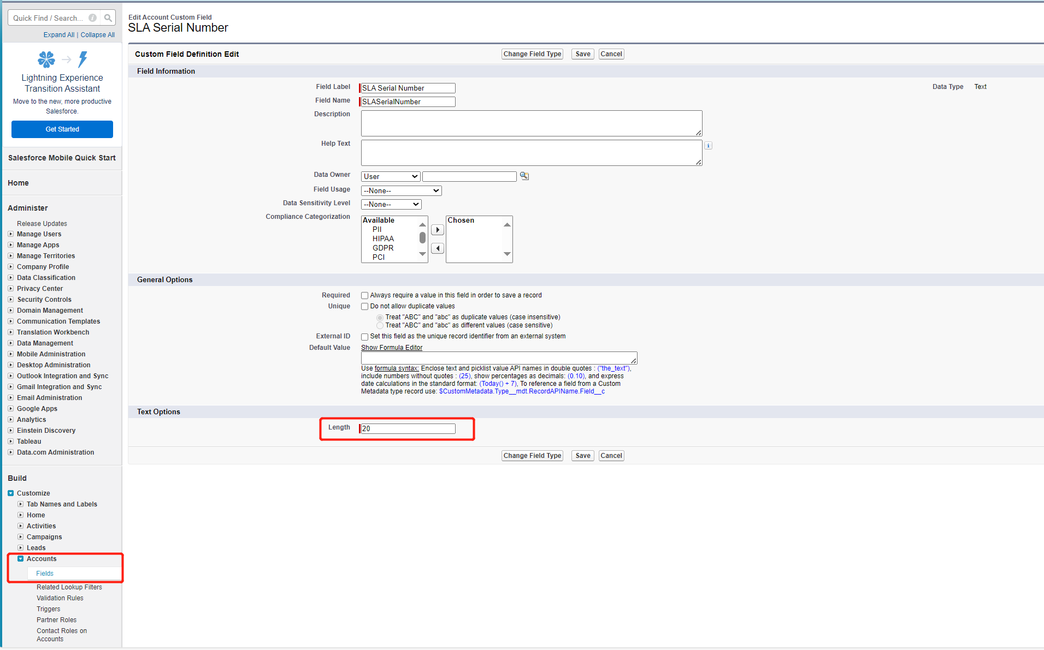Click left arrow to remove chosen category
This screenshot has width=1044, height=650.
pos(437,248)
